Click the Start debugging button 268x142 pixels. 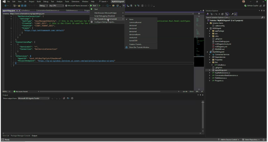coord(93,6)
